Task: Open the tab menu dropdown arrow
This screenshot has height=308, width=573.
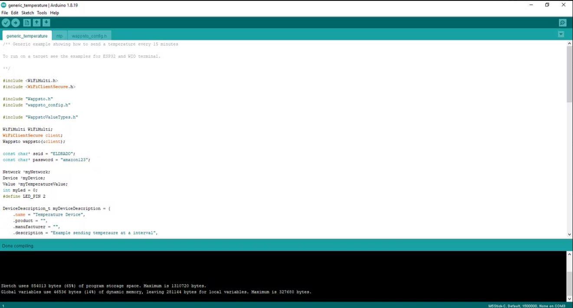Action: pos(561,34)
